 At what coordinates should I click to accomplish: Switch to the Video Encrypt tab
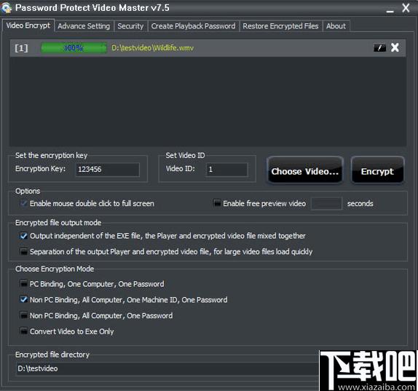[28, 25]
